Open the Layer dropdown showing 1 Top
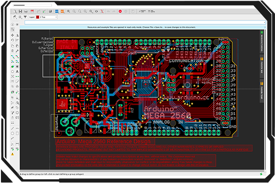 tap(47, 17)
